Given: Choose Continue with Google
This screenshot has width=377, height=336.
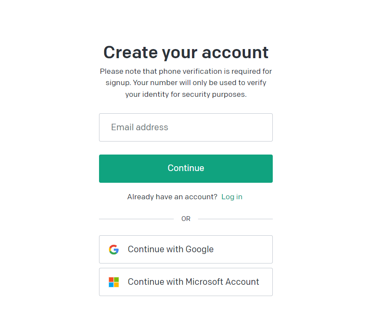Looking at the screenshot, I should [186, 250].
